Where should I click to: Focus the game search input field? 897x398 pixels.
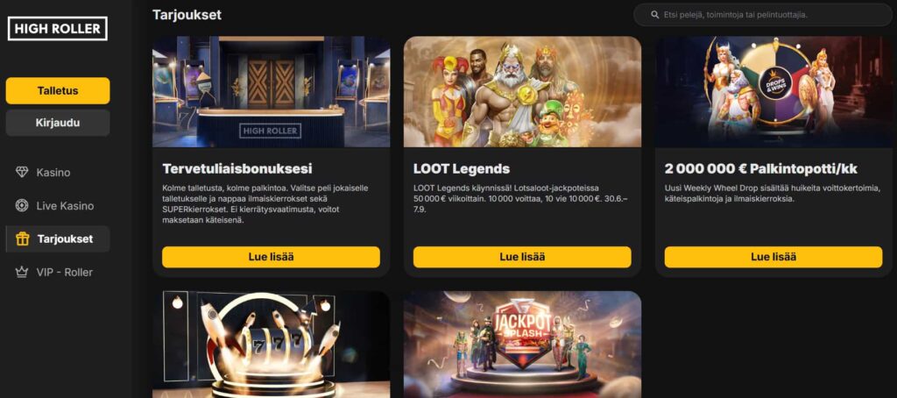[x=765, y=15]
